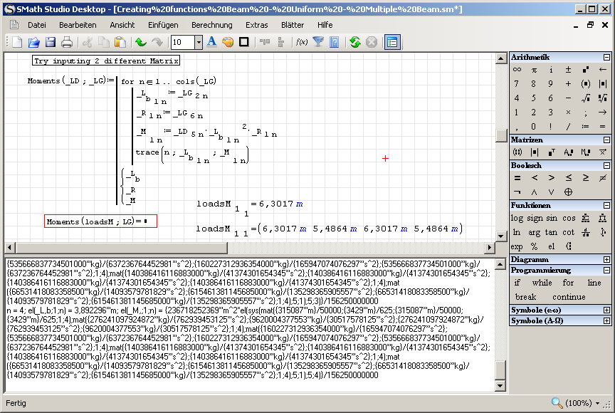The height and width of the screenshot is (413, 615).
Task: Collapse the Matrizen panel section
Action: tap(606, 140)
